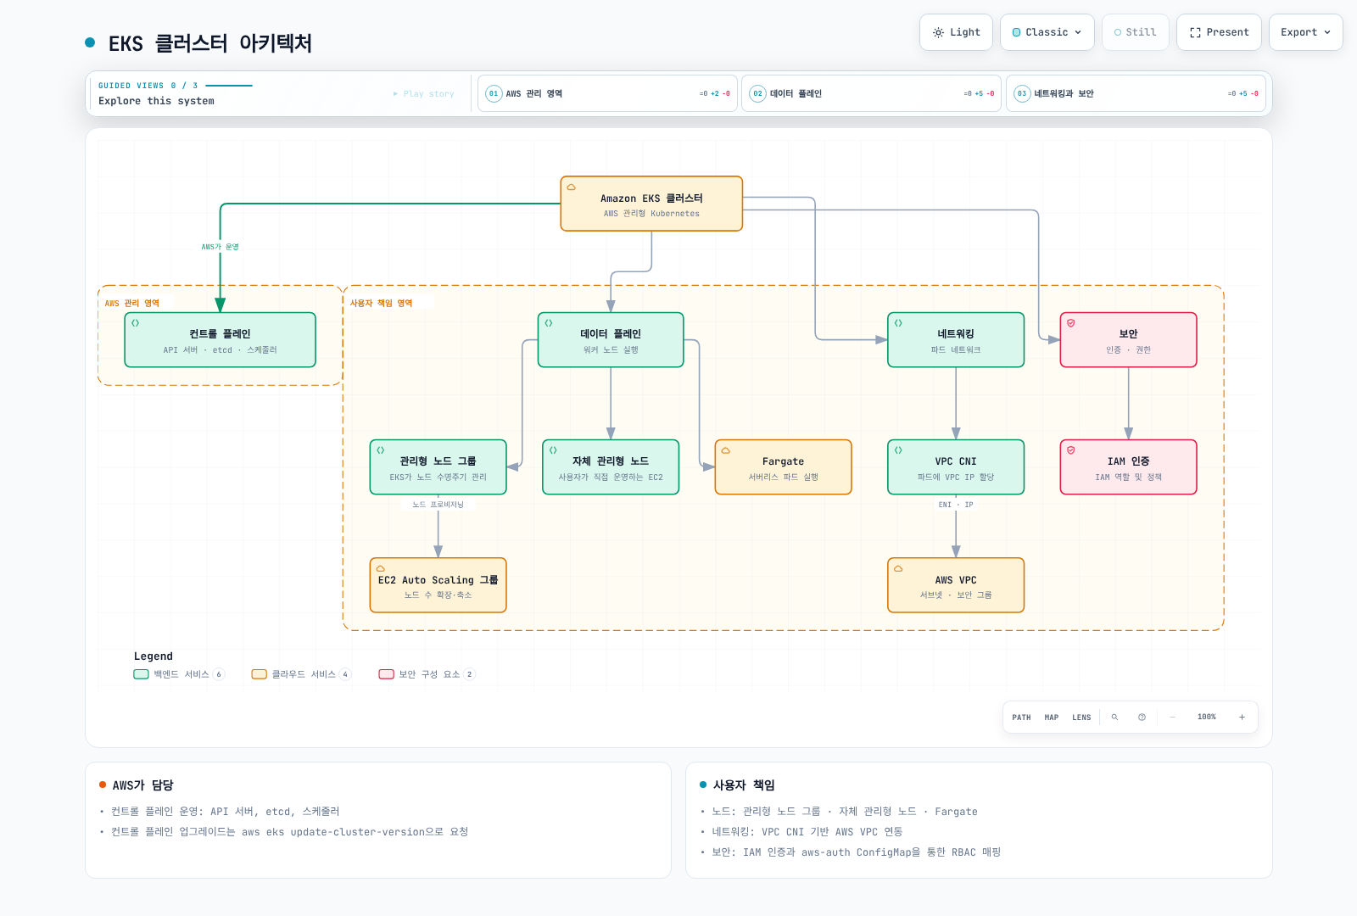
Task: Open guided view 02 데이터 플레인
Action: tap(872, 93)
